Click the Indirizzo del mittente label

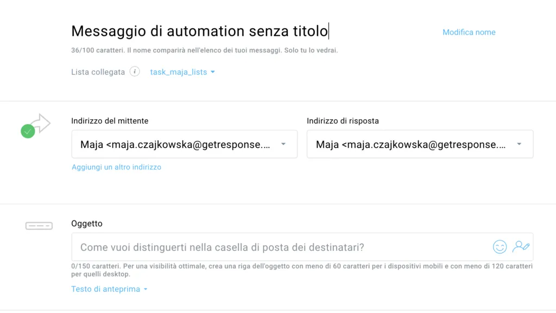point(110,121)
